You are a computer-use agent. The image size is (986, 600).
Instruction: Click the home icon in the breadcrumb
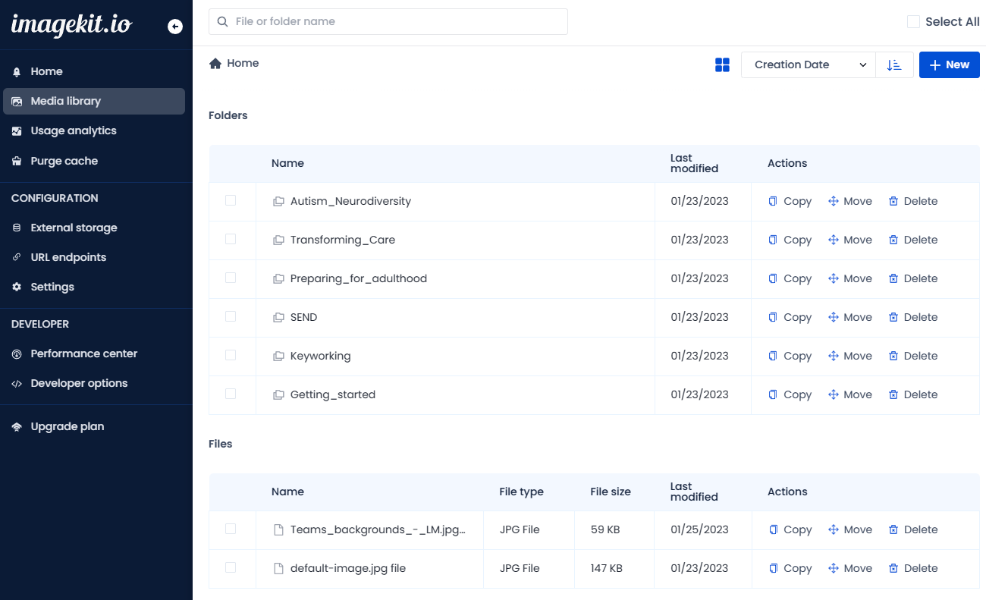[x=215, y=64]
